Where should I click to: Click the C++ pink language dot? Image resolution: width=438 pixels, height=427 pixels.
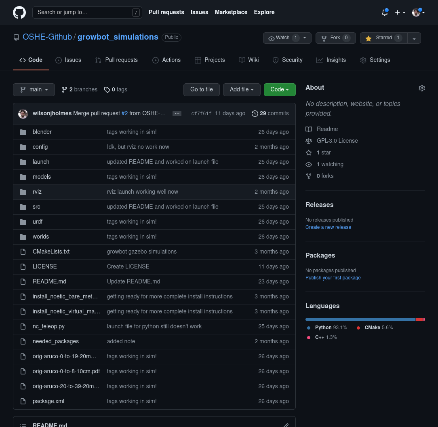click(309, 338)
